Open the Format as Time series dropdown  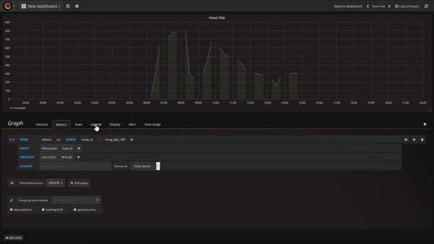pyautogui.click(x=145, y=166)
